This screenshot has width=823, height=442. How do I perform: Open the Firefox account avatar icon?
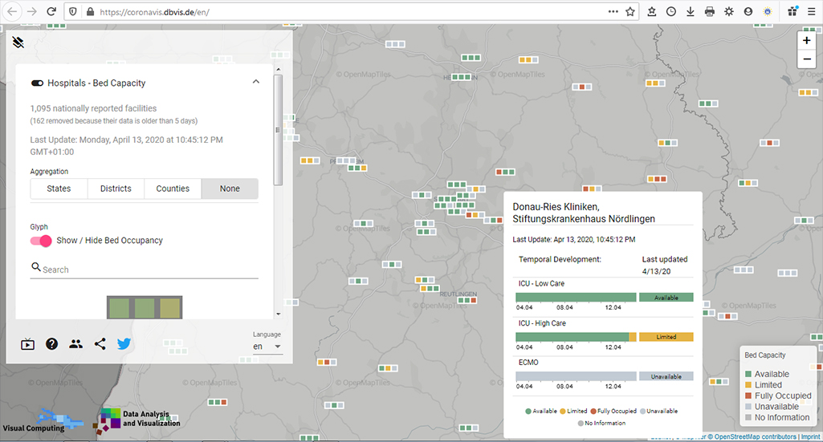click(x=748, y=11)
